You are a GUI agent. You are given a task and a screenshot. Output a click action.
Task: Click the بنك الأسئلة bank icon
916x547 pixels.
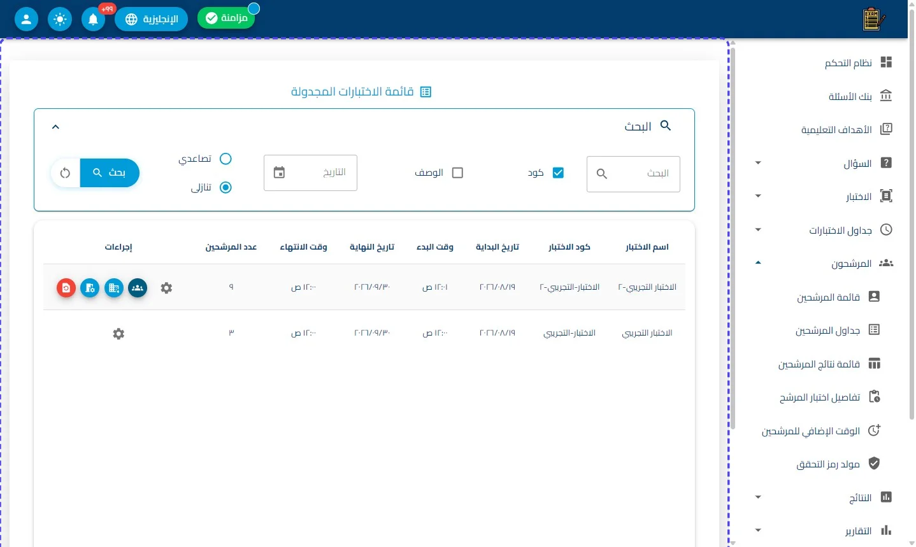[x=886, y=96]
